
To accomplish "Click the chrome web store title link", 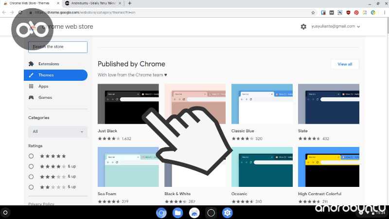I will [x=68, y=26].
